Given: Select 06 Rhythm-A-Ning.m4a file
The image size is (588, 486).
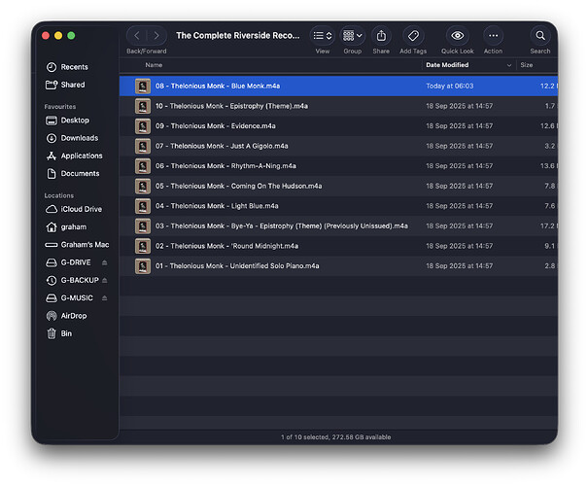Looking at the screenshot, I should (x=338, y=166).
